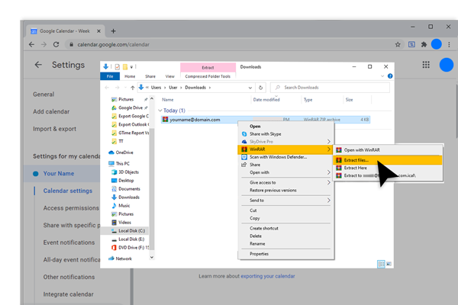Screen dimensions: 458x305
Task: Click the Chrome profile avatar in toolbar
Action: click(x=437, y=44)
